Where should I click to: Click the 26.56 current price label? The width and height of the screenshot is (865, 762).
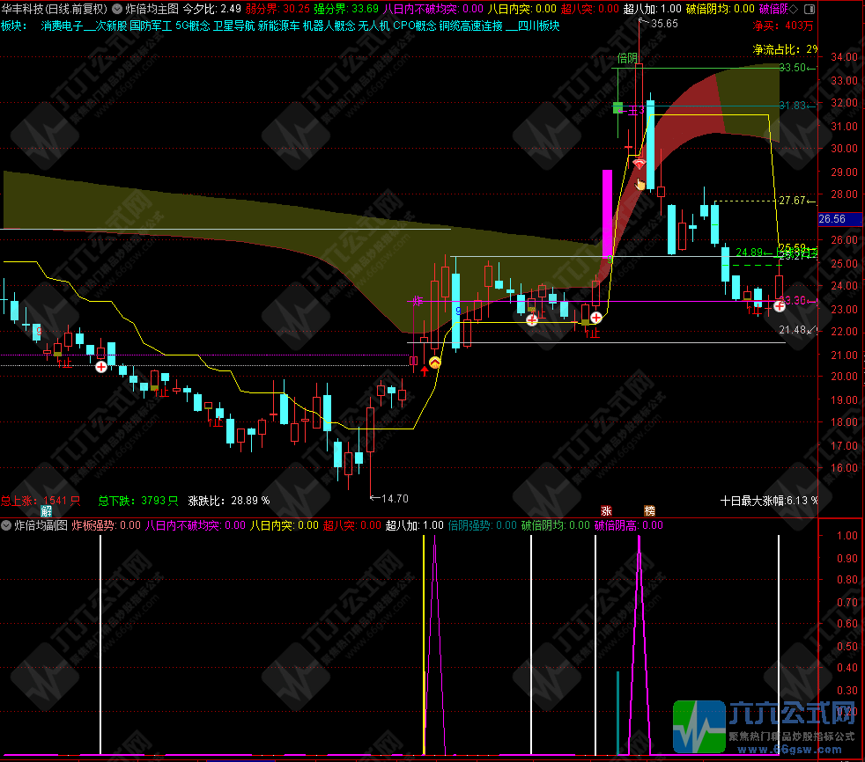(x=832, y=218)
